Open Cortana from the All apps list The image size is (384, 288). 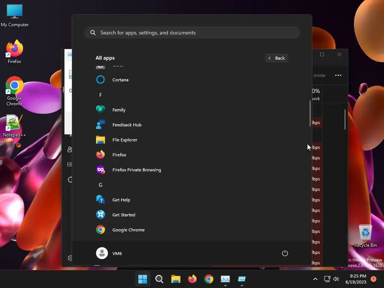click(192, 80)
